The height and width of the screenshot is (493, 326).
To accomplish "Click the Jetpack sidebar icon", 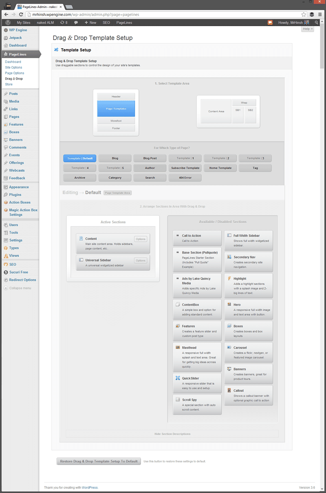I will [5, 38].
